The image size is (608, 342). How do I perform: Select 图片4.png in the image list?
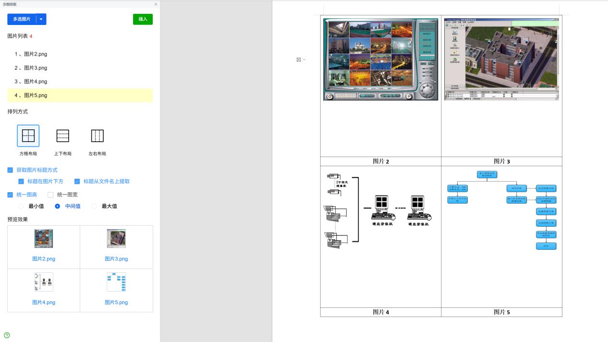(x=80, y=82)
